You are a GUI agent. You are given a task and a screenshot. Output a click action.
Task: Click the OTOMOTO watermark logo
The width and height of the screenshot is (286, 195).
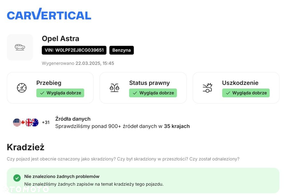pos(26,189)
